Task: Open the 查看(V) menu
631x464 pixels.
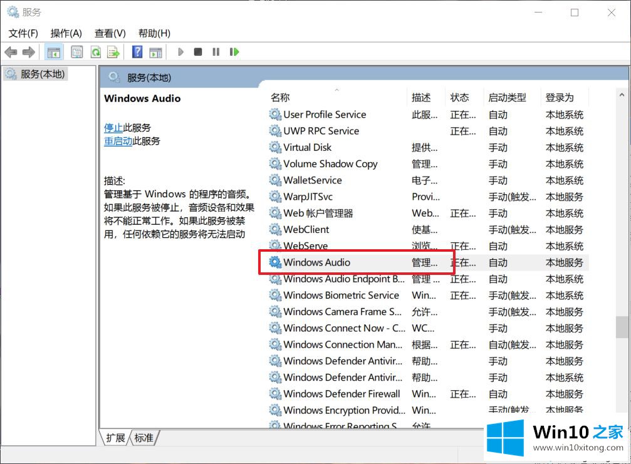Action: point(110,33)
